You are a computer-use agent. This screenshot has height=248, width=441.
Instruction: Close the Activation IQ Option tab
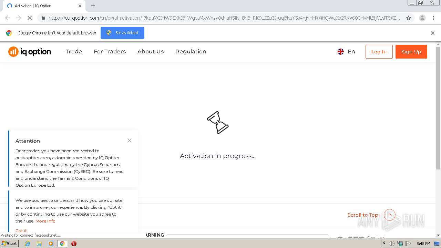[80, 6]
